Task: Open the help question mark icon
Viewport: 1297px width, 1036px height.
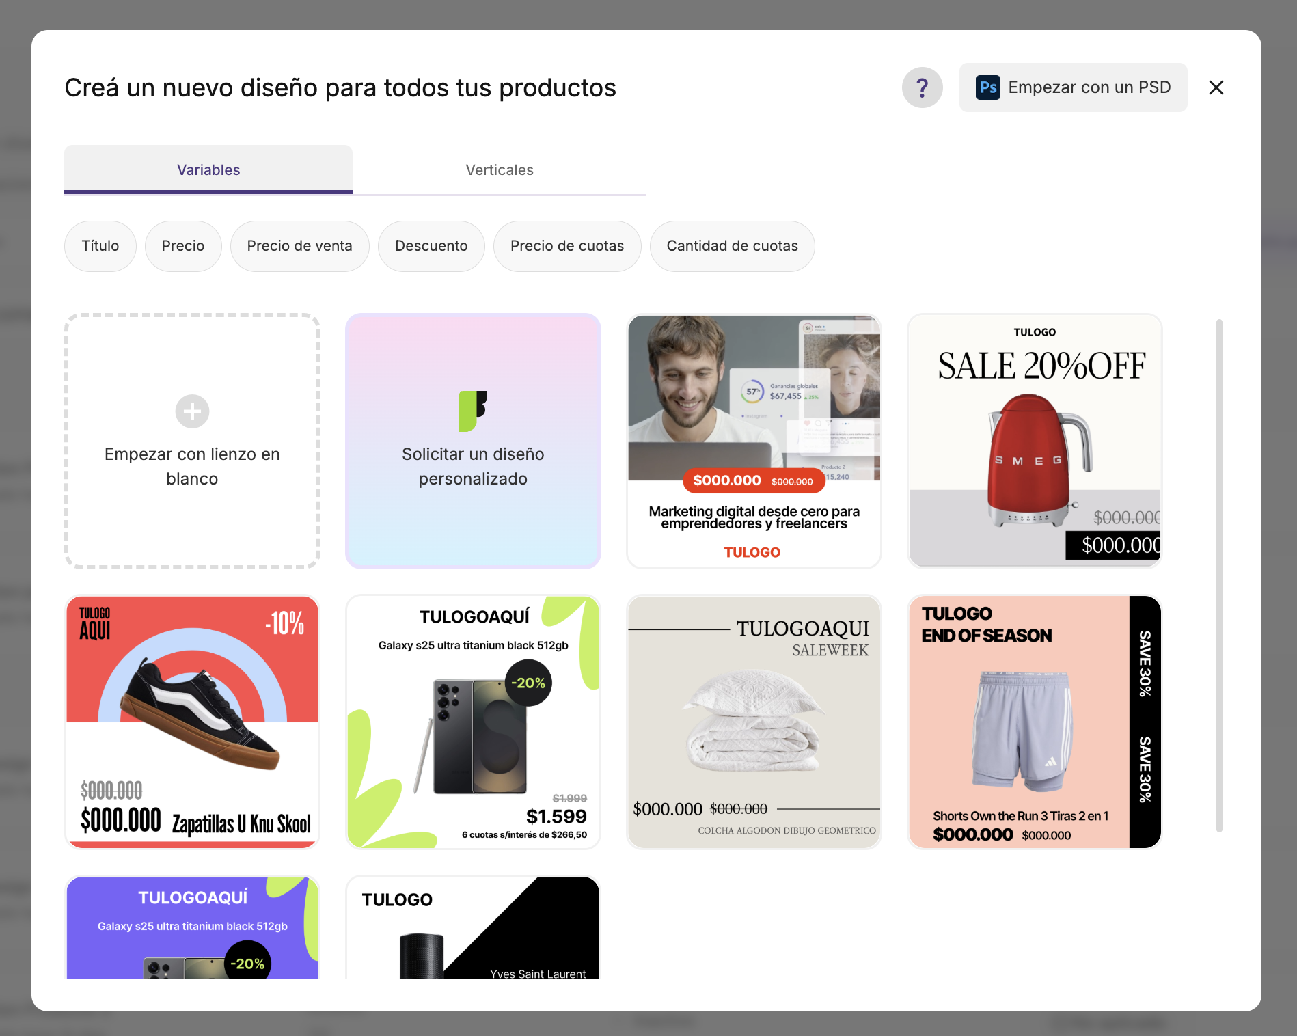Action: 922,87
